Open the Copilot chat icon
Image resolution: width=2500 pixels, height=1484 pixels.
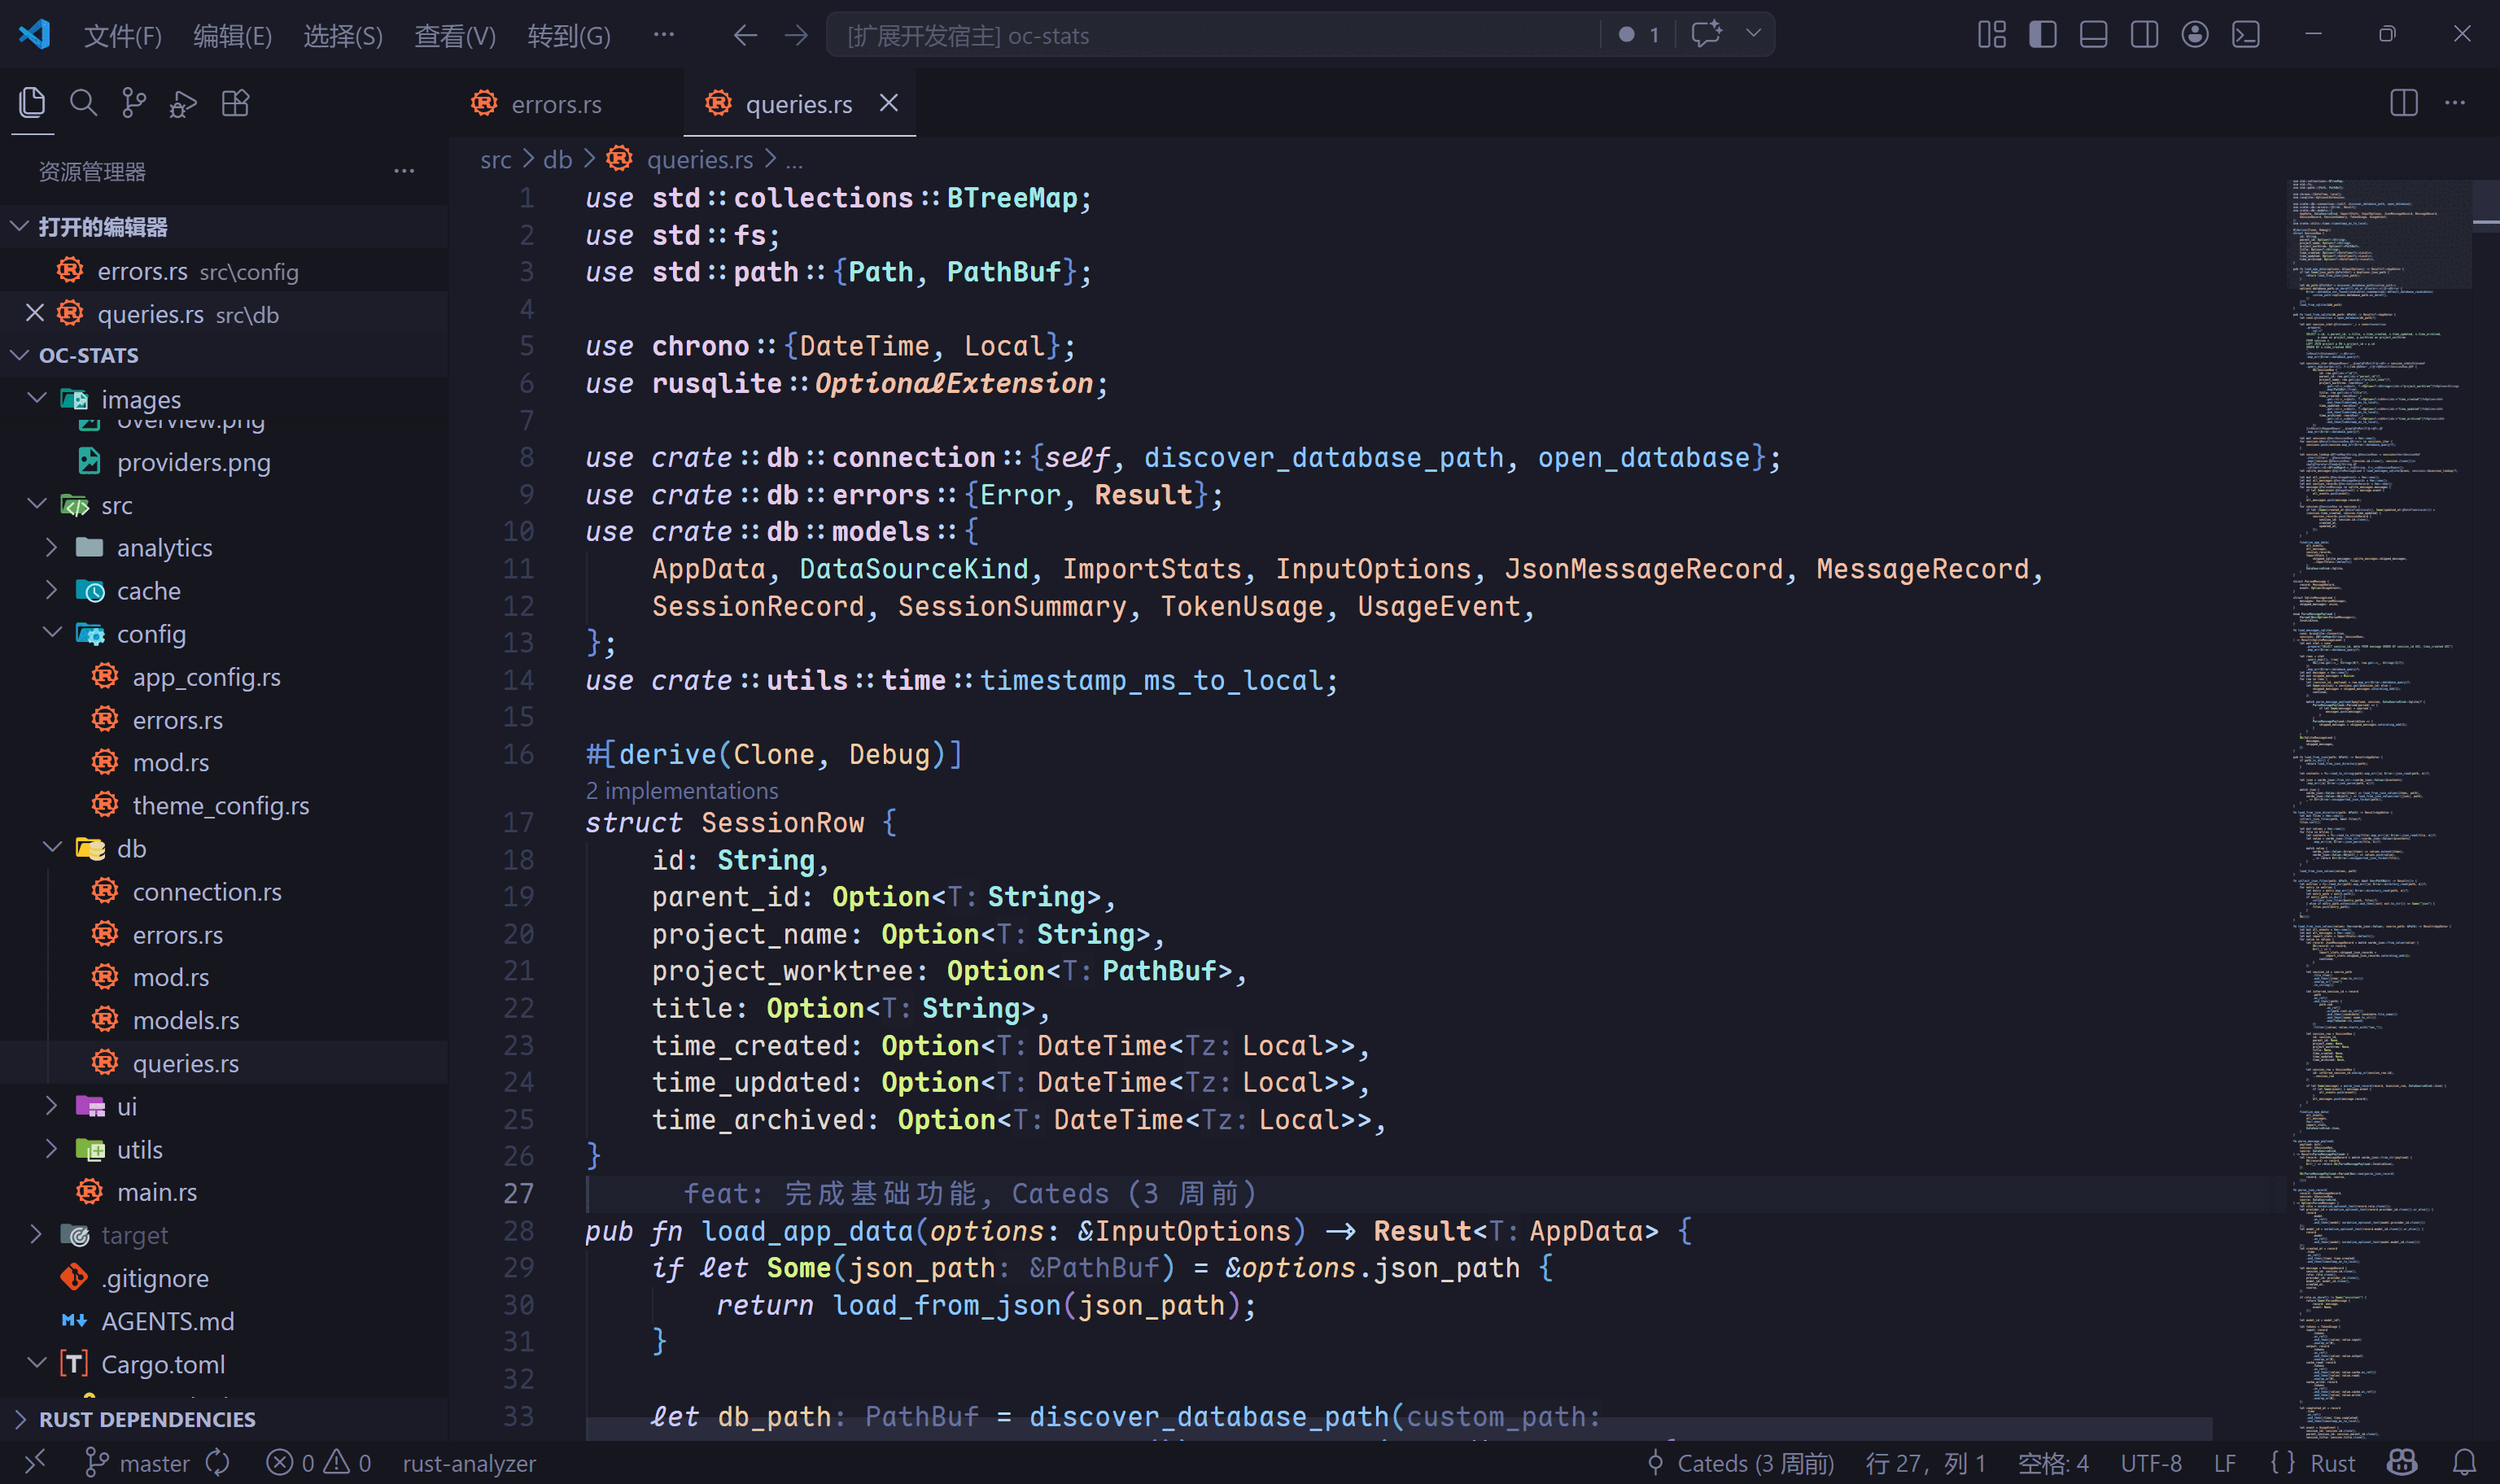point(1706,34)
